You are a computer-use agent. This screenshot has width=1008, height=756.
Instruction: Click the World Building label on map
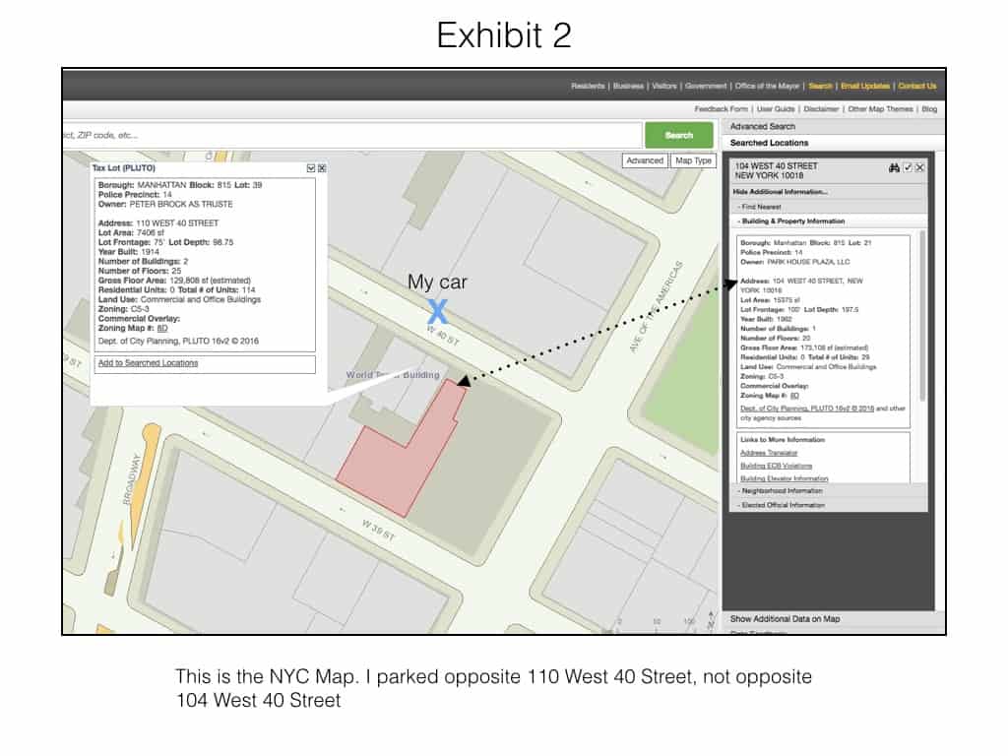(393, 375)
